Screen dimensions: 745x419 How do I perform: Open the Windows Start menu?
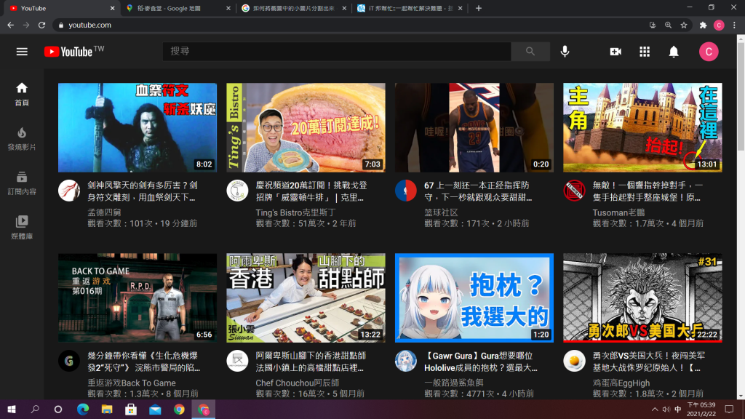coord(12,410)
